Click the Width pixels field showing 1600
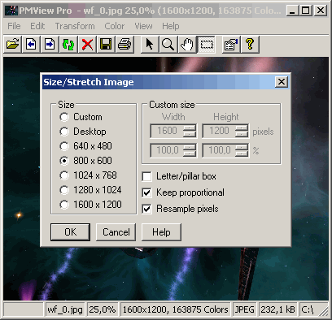This screenshot has height=320, width=332. (167, 131)
